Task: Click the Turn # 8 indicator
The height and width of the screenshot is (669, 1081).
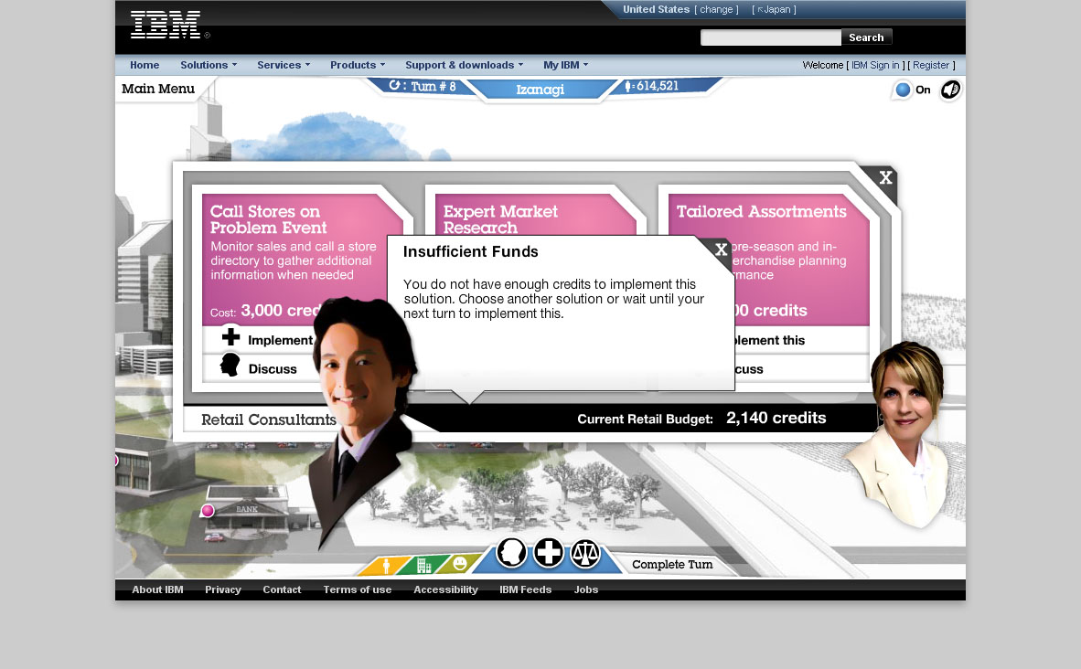Action: point(423,86)
